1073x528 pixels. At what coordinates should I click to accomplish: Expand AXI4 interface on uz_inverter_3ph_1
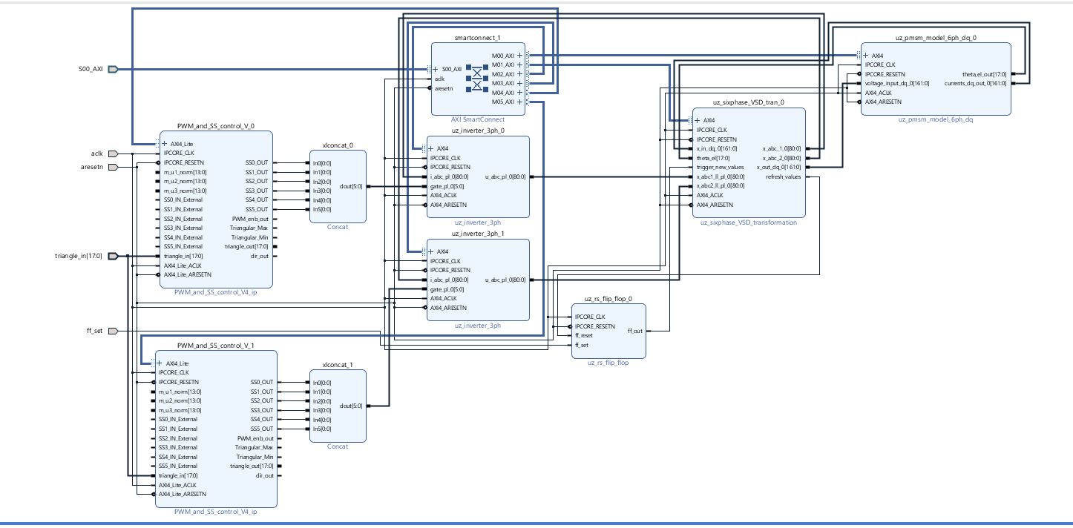[431, 251]
